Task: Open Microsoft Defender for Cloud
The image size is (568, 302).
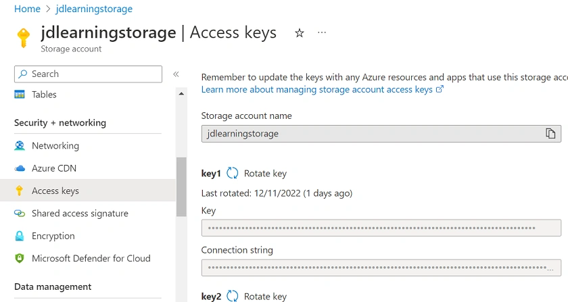Action: (x=91, y=259)
